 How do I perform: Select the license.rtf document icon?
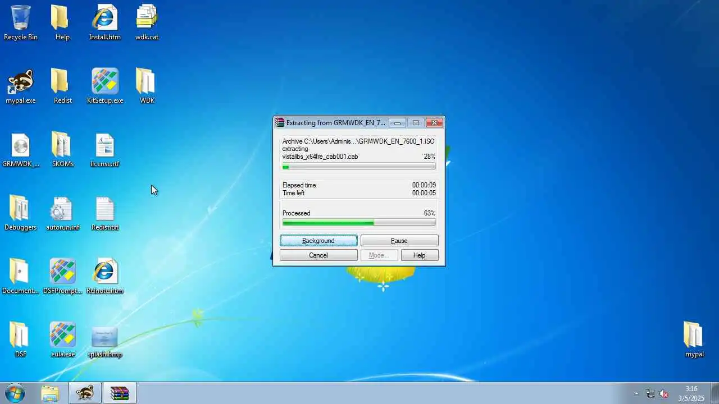105,150
